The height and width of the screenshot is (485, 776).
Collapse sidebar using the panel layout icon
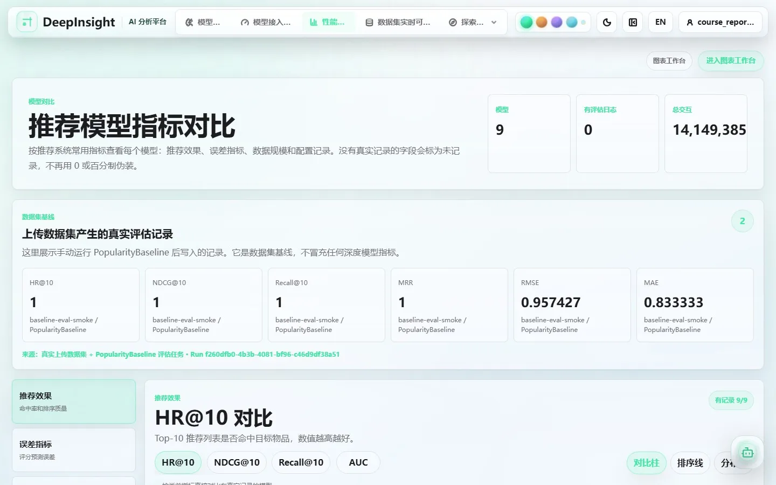[633, 22]
